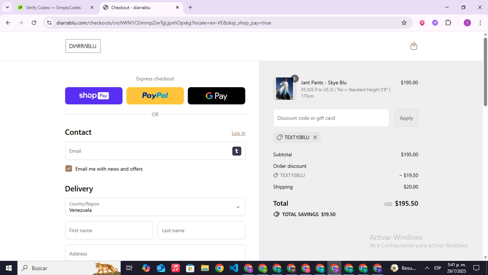The height and width of the screenshot is (275, 488).
Task: Focus the Last name field
Action: (201, 231)
